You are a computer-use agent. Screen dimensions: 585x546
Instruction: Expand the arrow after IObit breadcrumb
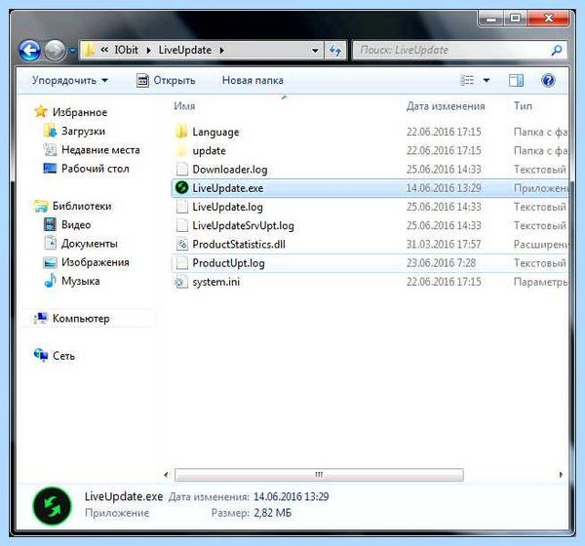148,51
